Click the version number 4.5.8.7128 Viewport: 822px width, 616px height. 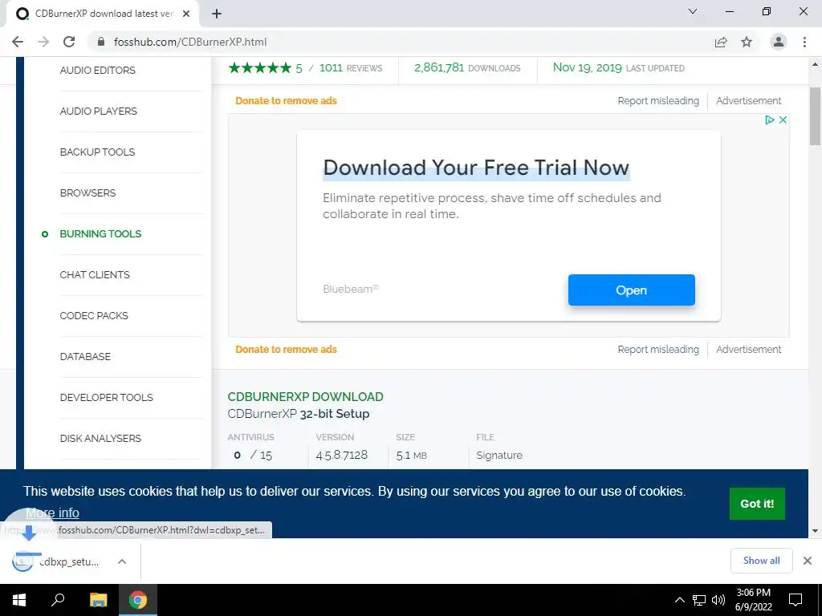[x=342, y=456]
